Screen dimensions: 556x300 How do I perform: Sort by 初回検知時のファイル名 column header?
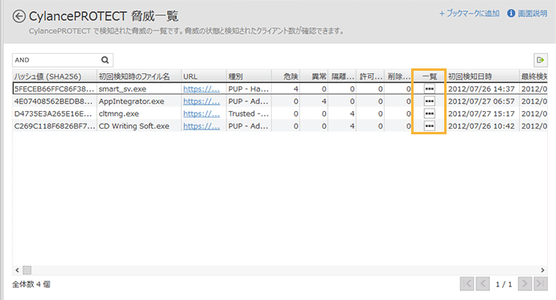139,76
